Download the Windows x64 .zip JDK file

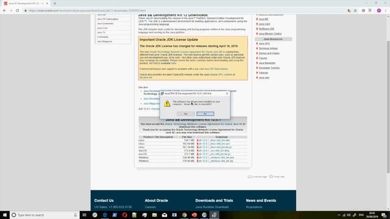(x=216, y=161)
